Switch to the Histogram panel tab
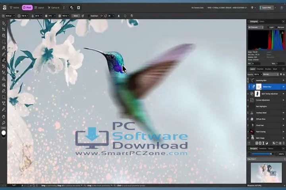This screenshot has width=286, height=190. click(x=254, y=21)
